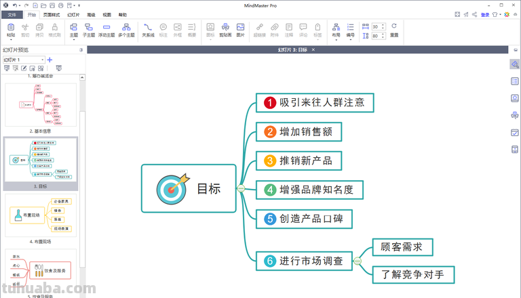Click the 注释 note icon
The height and width of the screenshot is (298, 521).
(289, 27)
